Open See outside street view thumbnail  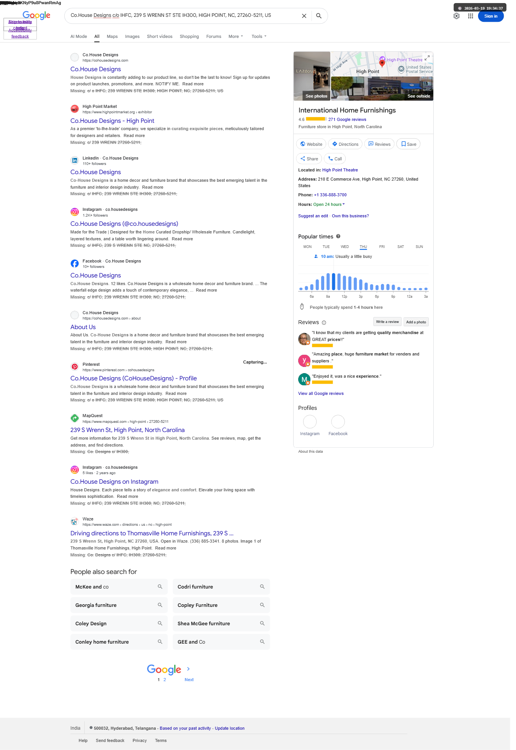pos(382,89)
